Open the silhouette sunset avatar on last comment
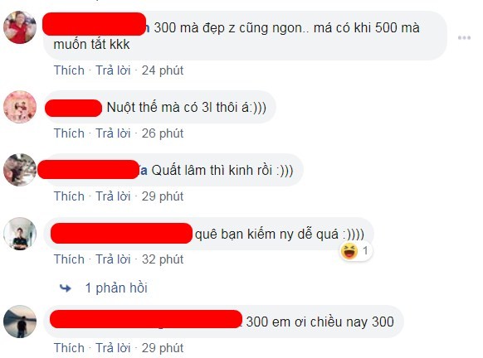483x358 pixels. tap(20, 322)
